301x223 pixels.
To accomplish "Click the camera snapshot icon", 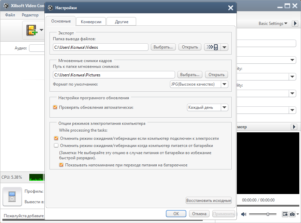I will click(x=292, y=214).
